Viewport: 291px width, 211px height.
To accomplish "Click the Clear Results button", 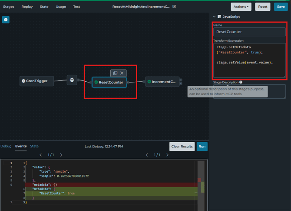I will click(x=182, y=147).
